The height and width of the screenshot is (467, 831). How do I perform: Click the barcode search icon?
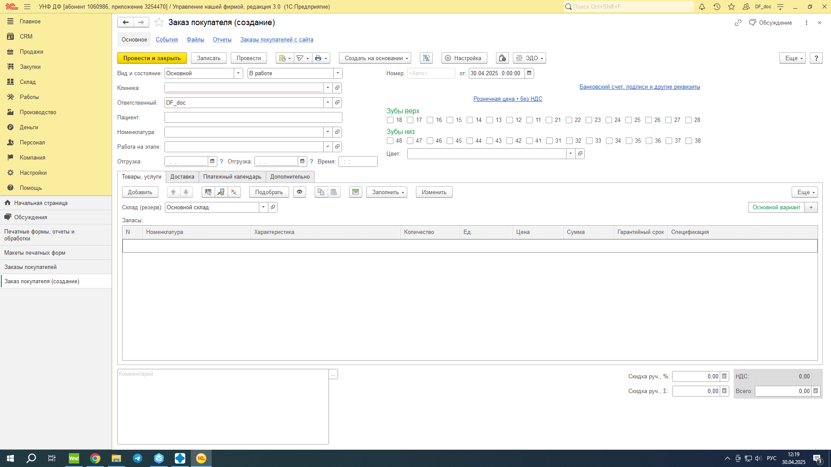208,192
